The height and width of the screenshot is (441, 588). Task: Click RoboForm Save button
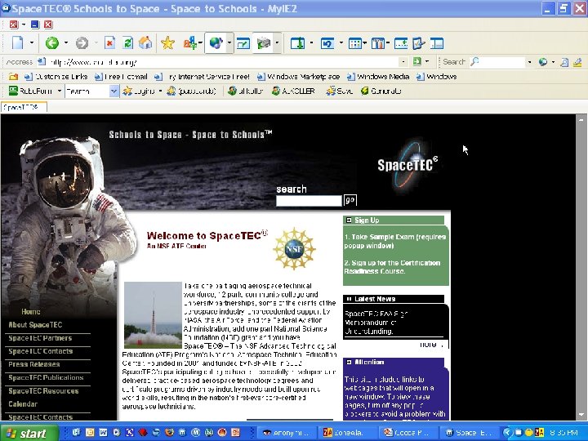pyautogui.click(x=340, y=91)
